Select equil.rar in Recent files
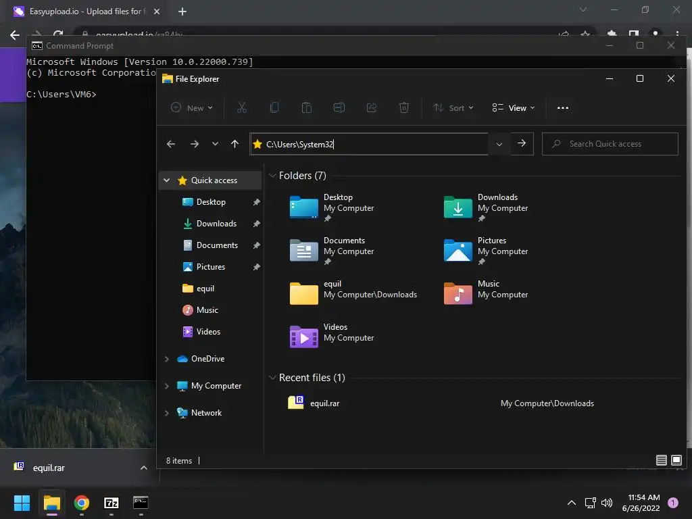Viewport: 692px width, 519px height. pos(324,403)
